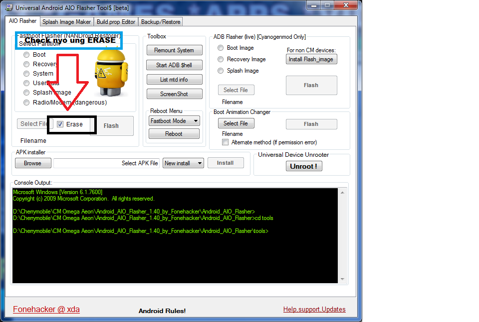The width and height of the screenshot is (479, 322).
Task: Switch to Splash Image Maker tab
Action: pos(66,22)
